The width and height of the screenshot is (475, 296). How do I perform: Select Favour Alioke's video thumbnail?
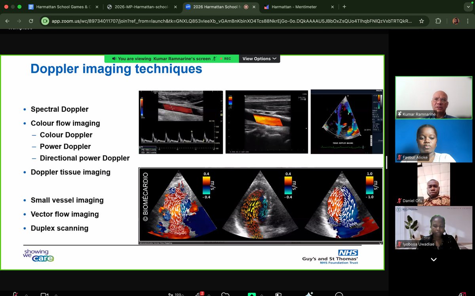(433, 140)
